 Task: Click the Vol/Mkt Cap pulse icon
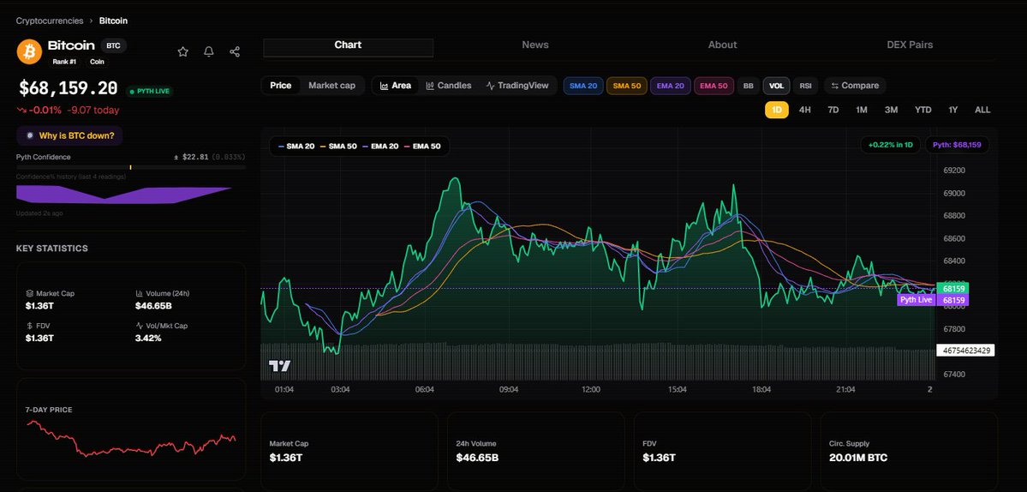click(x=140, y=326)
